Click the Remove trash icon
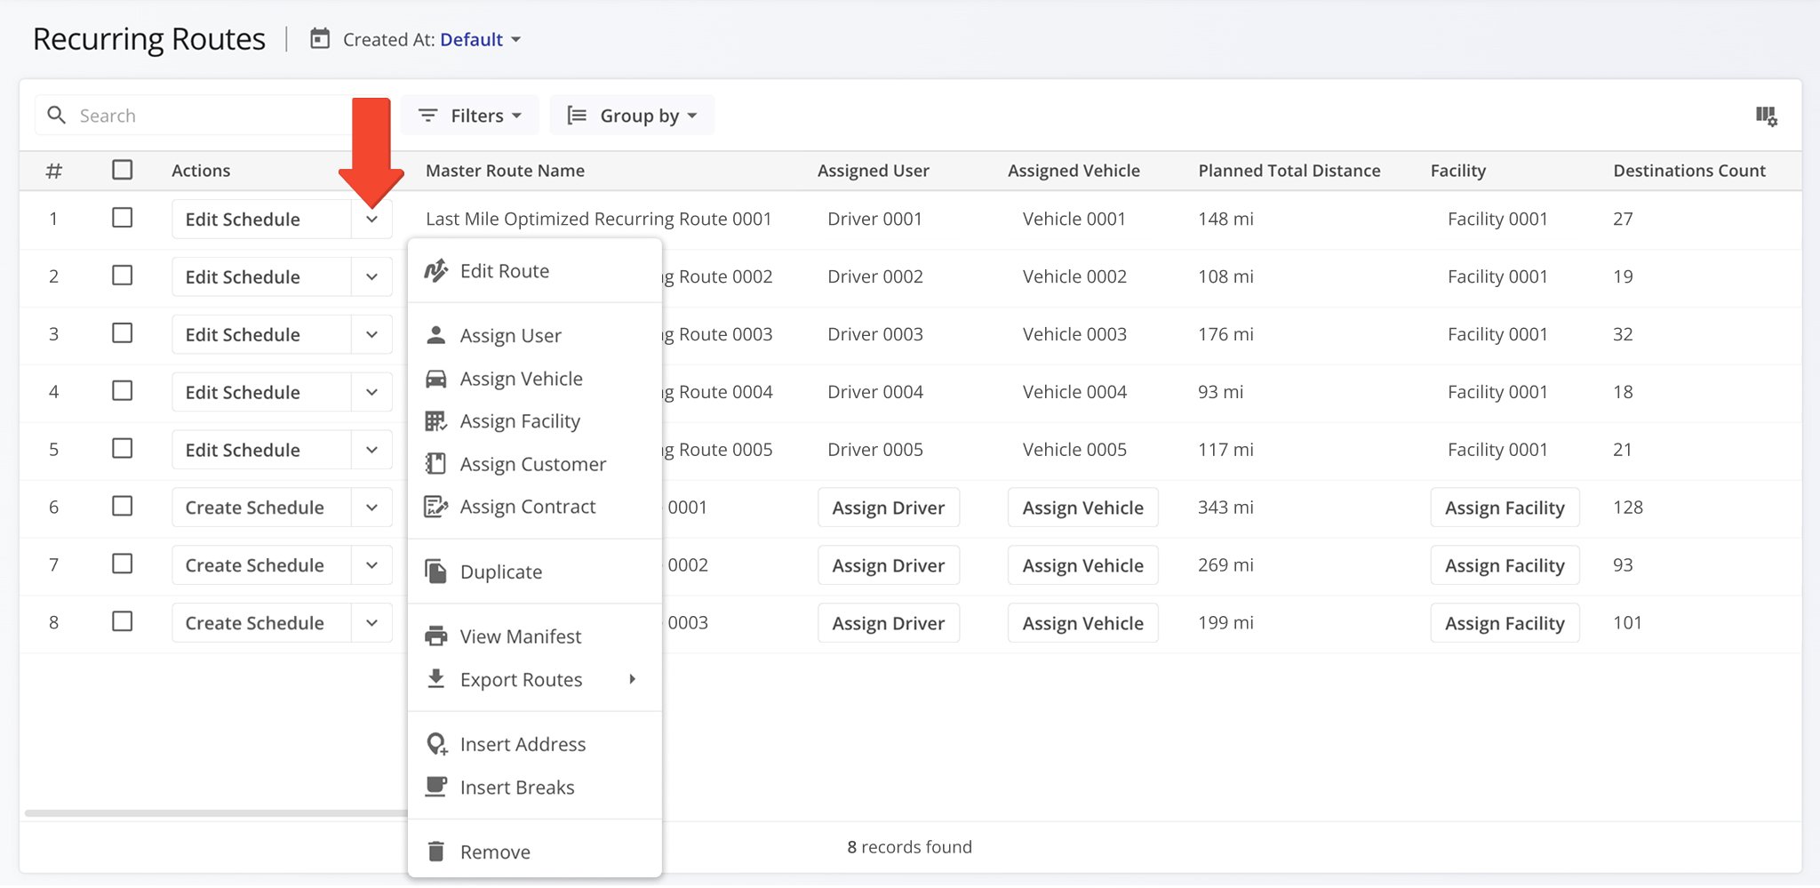Screen dimensions: 1820x888 pos(436,851)
